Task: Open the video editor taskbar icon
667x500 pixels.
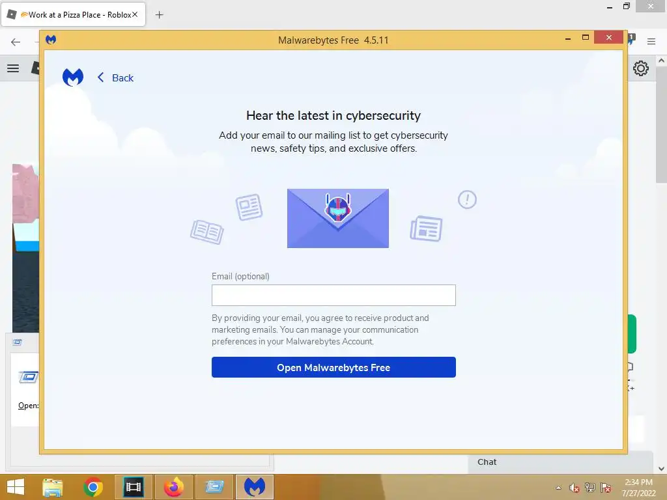Action: [x=133, y=487]
